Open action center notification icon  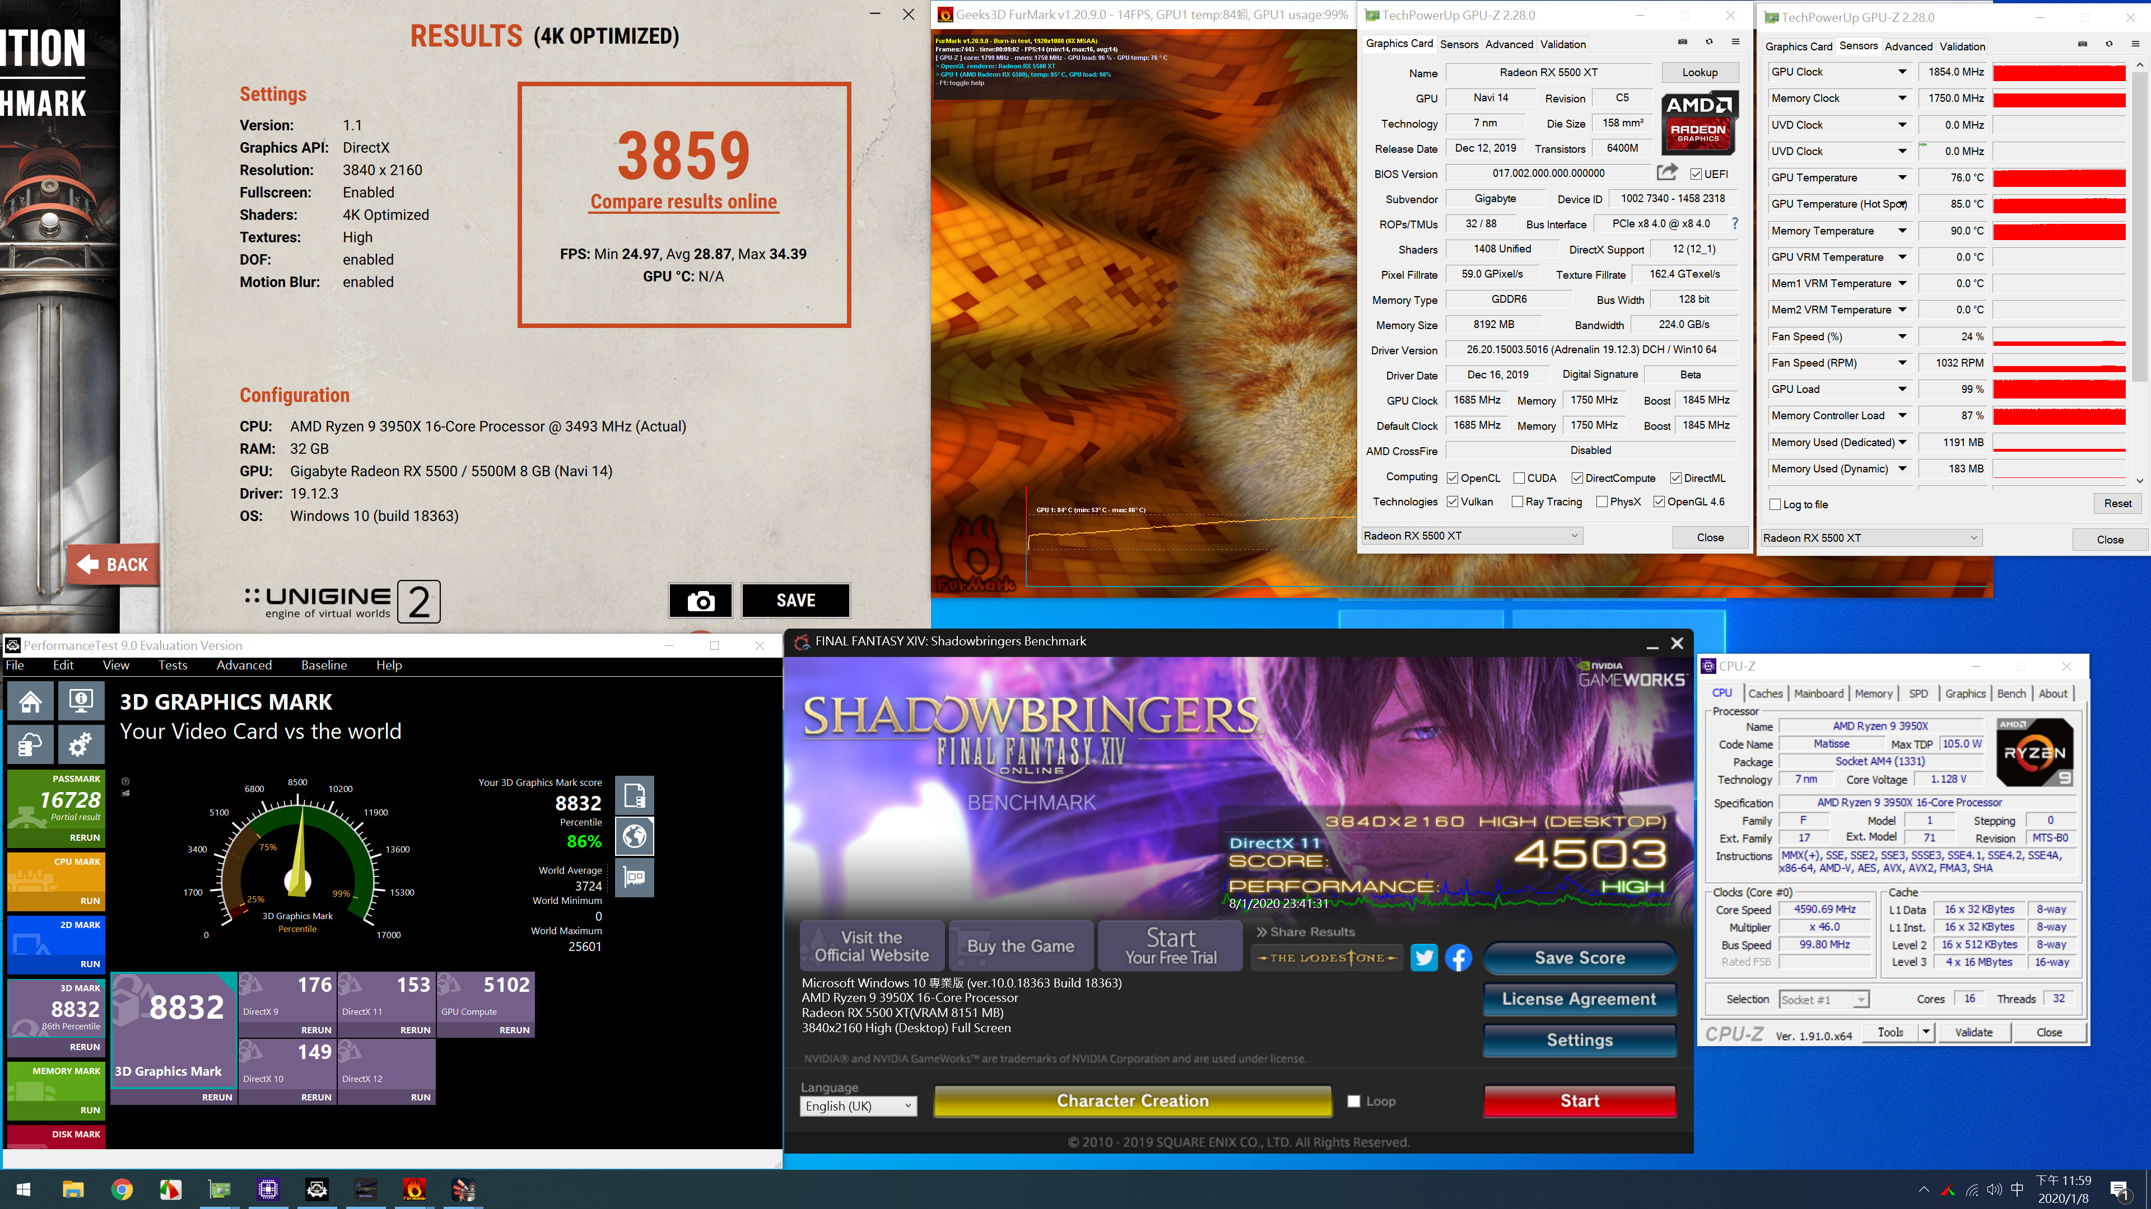pos(2120,1190)
